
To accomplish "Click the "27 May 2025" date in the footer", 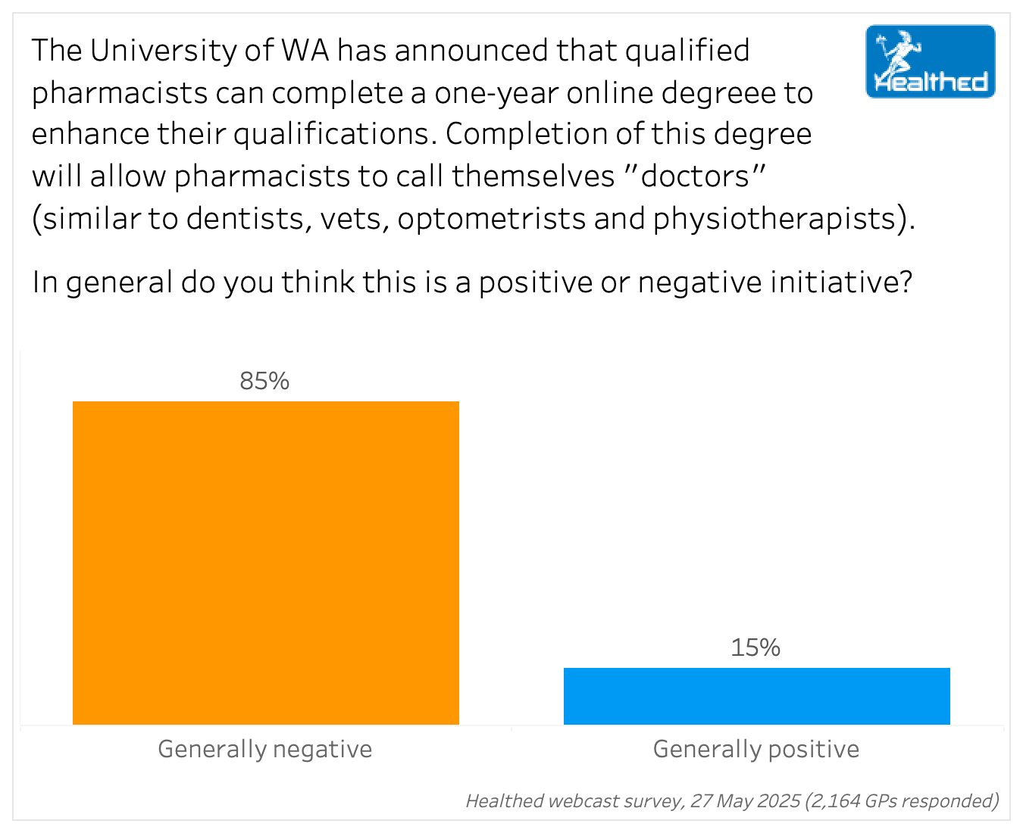I will [x=745, y=800].
